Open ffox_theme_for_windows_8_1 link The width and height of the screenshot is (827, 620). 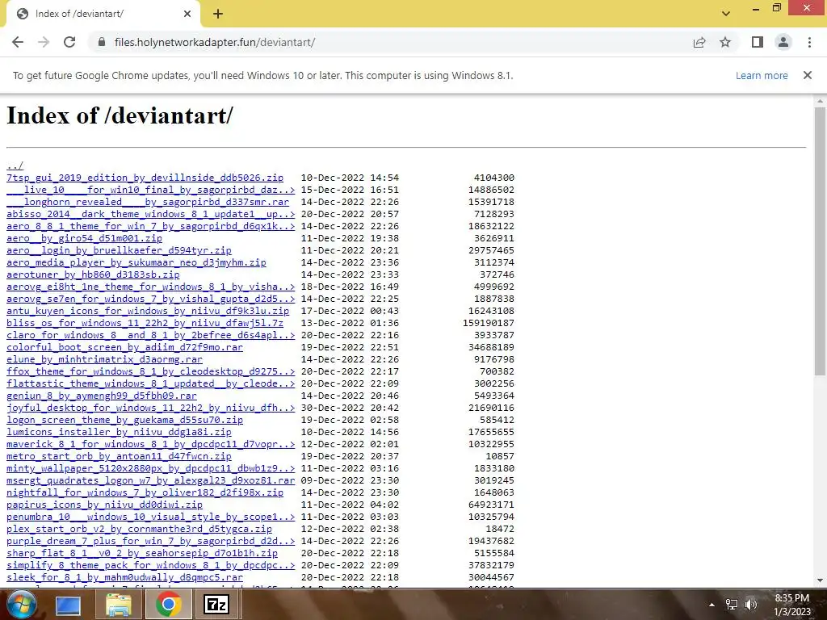click(x=151, y=371)
